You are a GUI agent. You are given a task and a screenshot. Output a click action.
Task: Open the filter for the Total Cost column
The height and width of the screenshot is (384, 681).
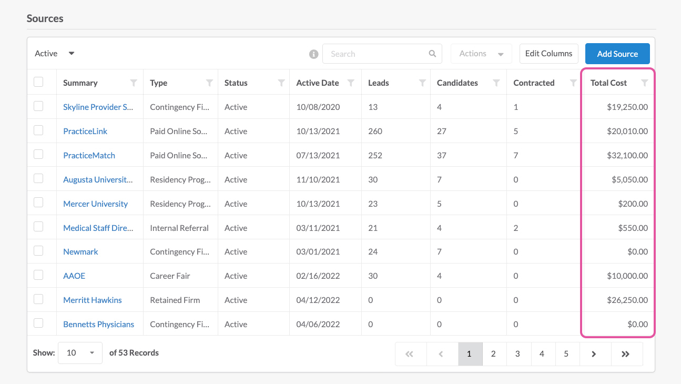click(x=645, y=83)
